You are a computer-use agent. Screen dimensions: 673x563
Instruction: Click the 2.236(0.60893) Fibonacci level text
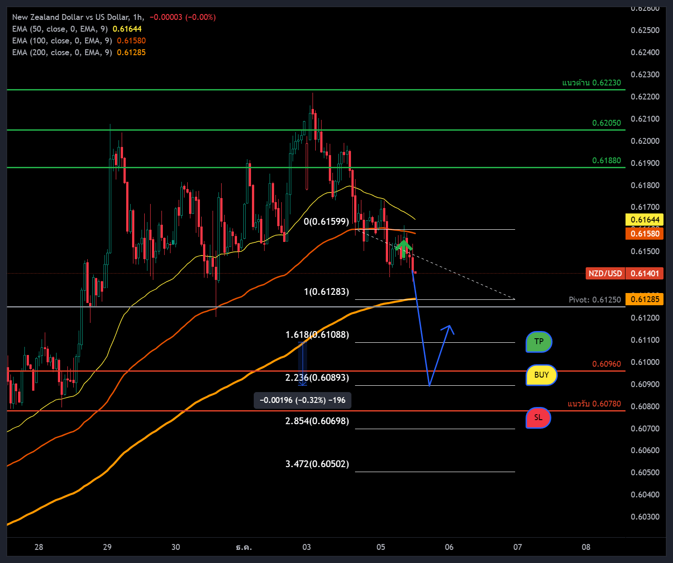click(316, 377)
